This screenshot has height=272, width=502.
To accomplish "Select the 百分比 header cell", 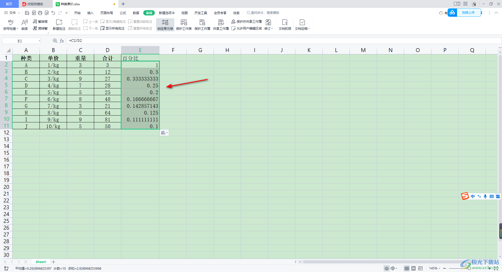I will (x=140, y=58).
